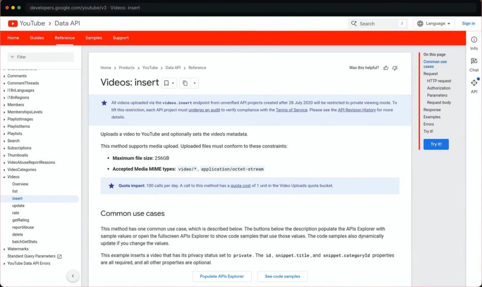Open the Home tab
Screen dimensions: 482x287
pos(13,38)
